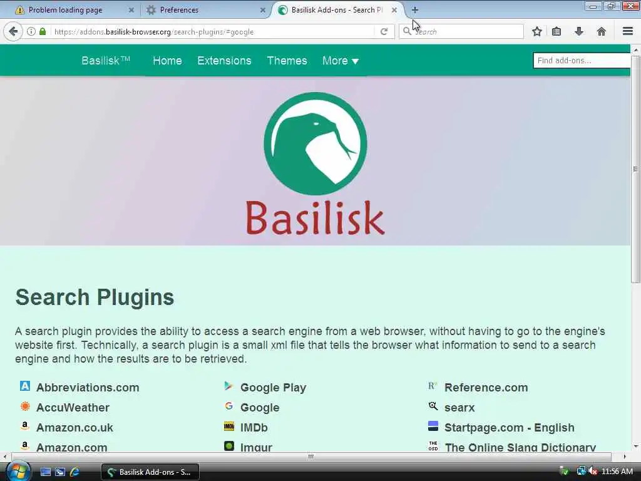Open the Extensions navigation item
The image size is (641, 481).
point(224,61)
